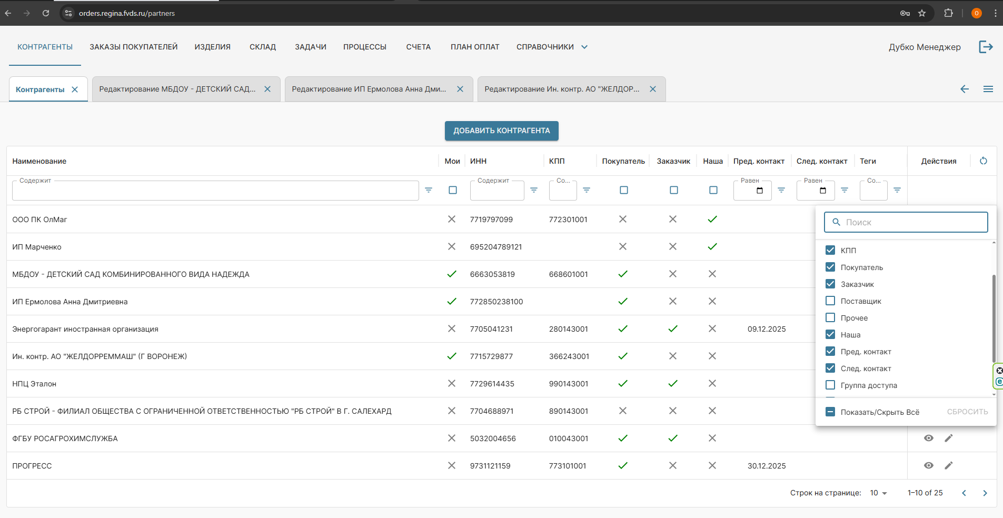This screenshot has width=1003, height=518.
Task: Open the hamburger menu on tabs bar
Action: [x=988, y=89]
